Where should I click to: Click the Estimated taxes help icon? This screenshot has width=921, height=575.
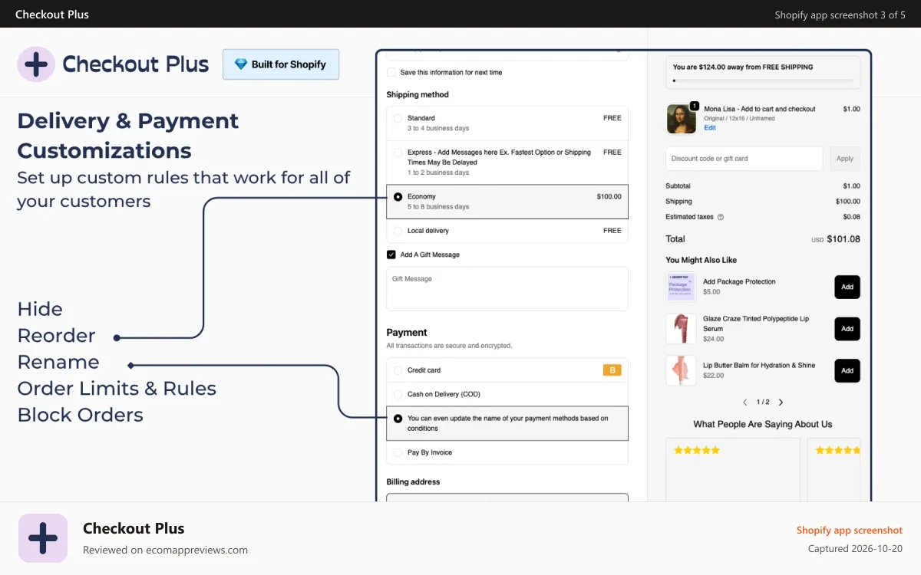(x=720, y=217)
